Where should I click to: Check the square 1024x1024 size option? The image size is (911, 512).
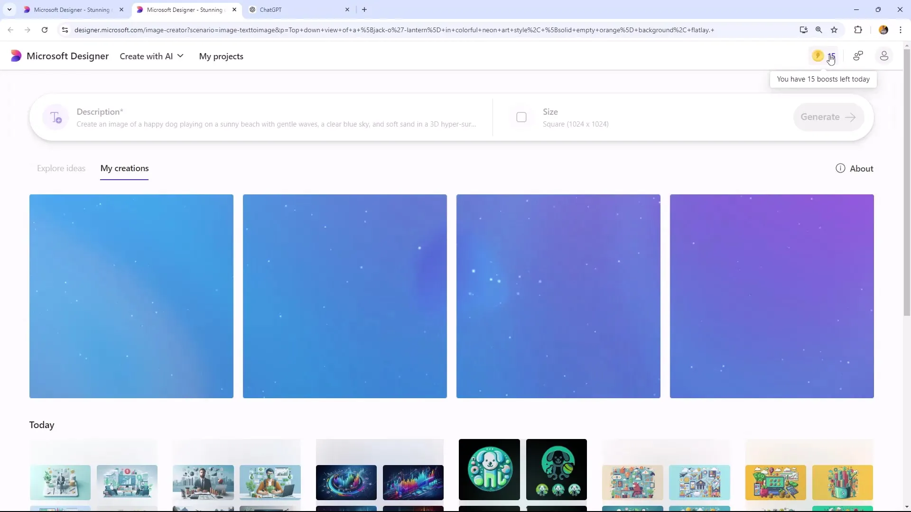pos(522,117)
